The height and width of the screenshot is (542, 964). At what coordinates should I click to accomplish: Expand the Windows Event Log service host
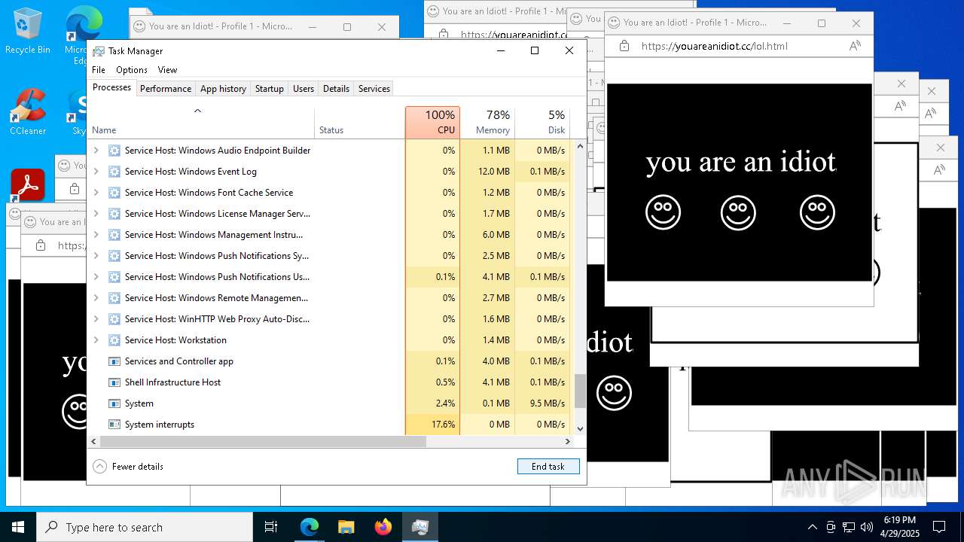pyautogui.click(x=96, y=172)
